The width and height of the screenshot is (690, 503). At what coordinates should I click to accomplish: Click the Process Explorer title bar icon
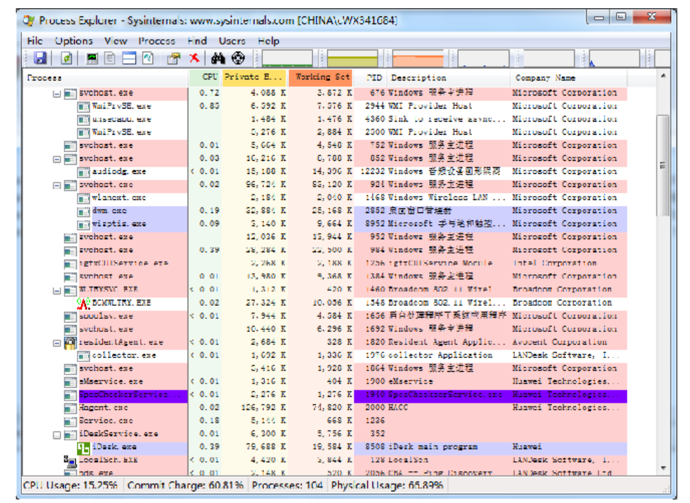point(29,21)
